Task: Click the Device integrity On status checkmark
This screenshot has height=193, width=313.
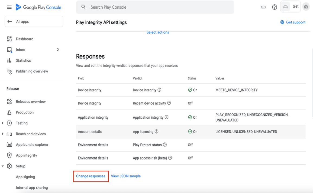Action: click(x=190, y=90)
